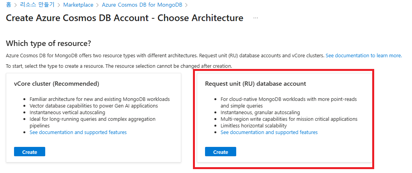Click Limitless horizontal scalability bullet
The image size is (412, 173).
254,126
